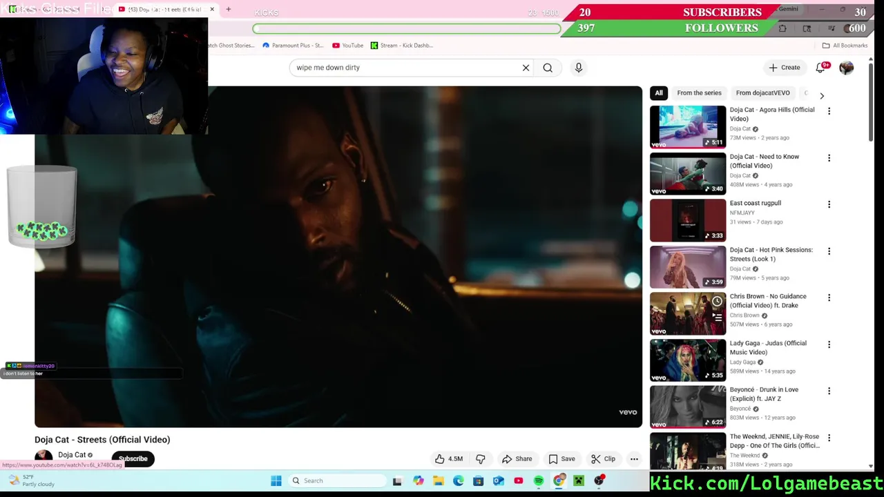Save the video to a playlist
Viewport: 884px width, 497px height.
(x=561, y=459)
